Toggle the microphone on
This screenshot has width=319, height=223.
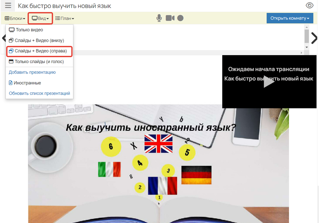[159, 18]
